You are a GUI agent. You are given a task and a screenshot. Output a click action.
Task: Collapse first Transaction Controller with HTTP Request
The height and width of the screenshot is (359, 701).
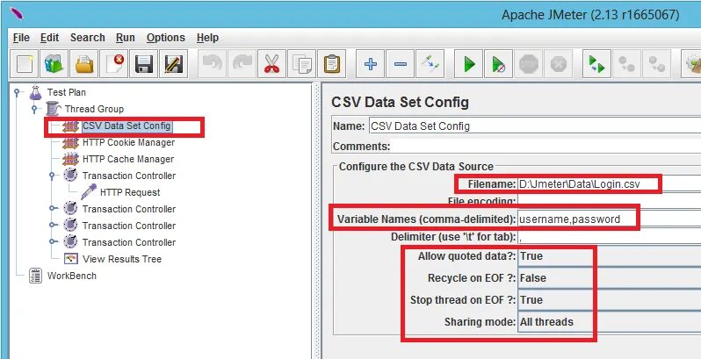coord(52,176)
